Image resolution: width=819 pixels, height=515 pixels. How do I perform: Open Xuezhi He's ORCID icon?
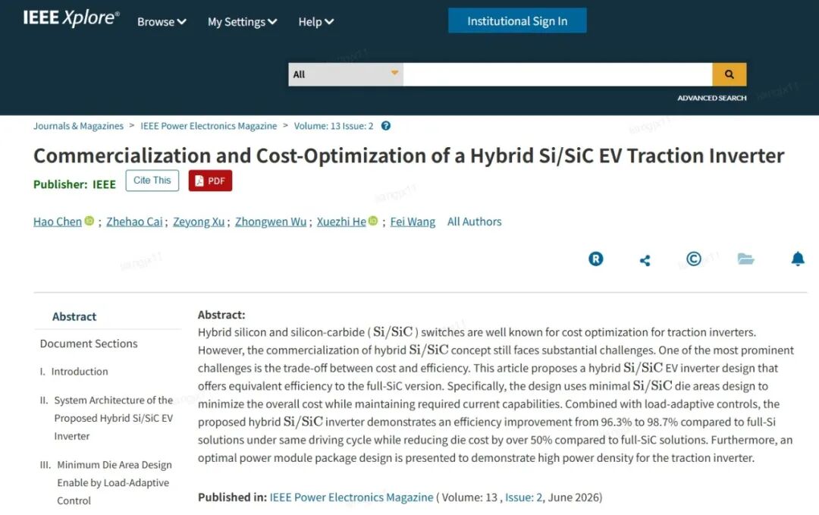373,221
